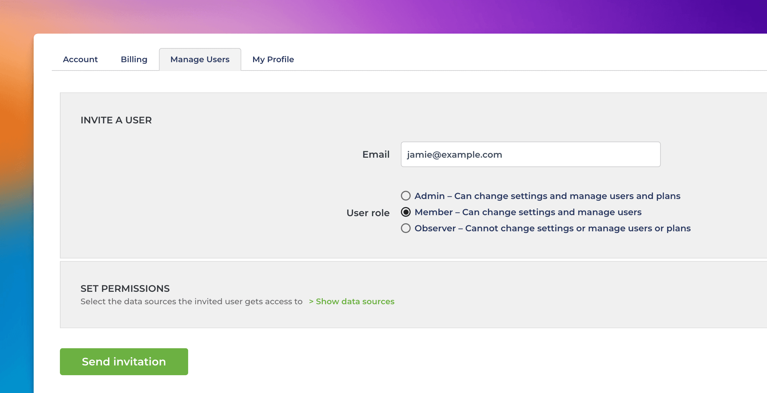
Task: Select the Manage Users tab
Action: (x=200, y=60)
